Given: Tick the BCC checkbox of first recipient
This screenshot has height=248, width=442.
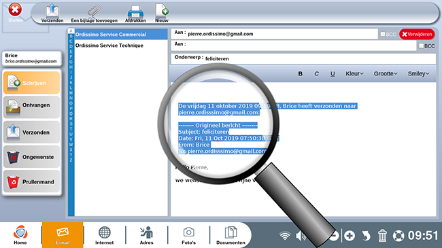Looking at the screenshot, I should (383, 34).
